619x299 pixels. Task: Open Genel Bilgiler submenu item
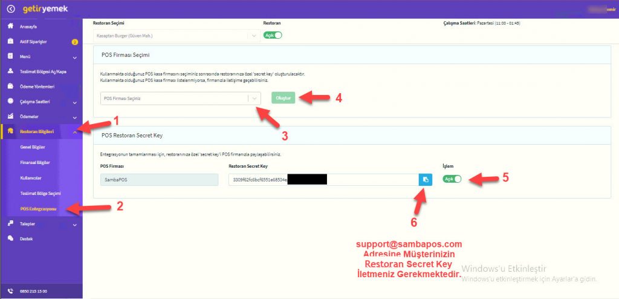click(x=33, y=147)
